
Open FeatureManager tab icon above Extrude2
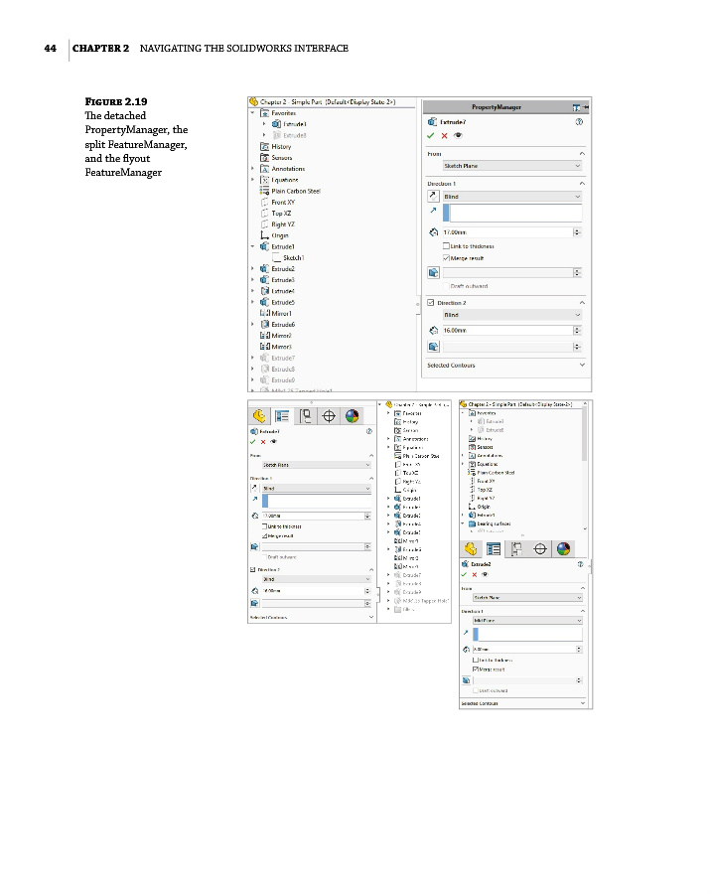point(470,548)
